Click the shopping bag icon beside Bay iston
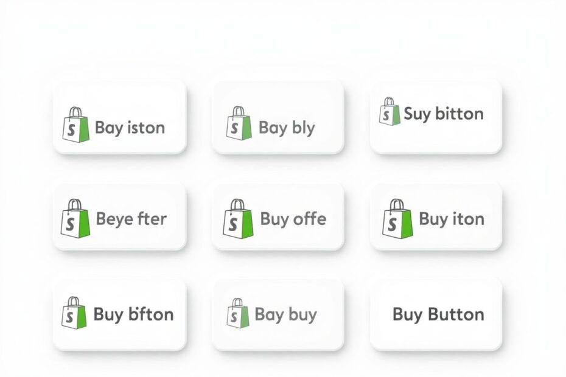This screenshot has height=377, width=566. click(76, 125)
